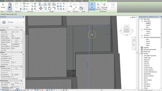Viewport: 162px width, 91px height.
Task: Expand the 3D Views tree node
Action: (142, 35)
